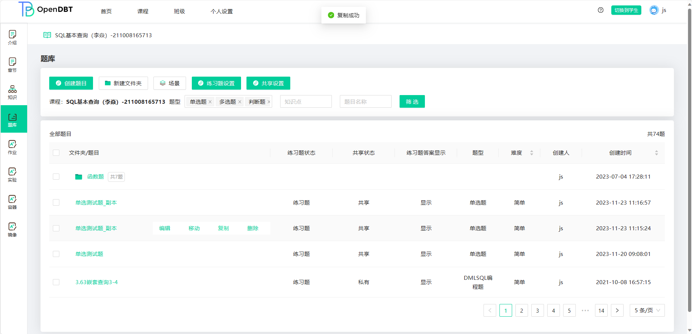Go to page 3

pyautogui.click(x=537, y=311)
